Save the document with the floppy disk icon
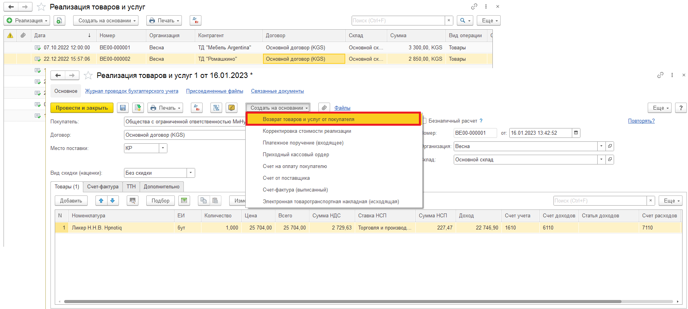 click(123, 108)
